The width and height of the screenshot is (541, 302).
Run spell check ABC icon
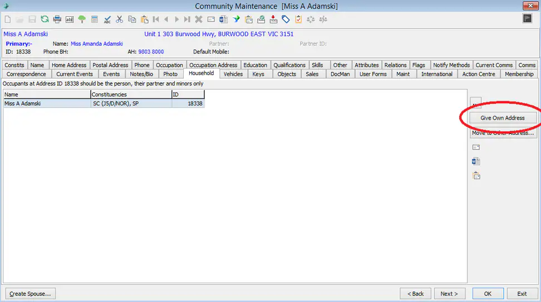point(107,19)
